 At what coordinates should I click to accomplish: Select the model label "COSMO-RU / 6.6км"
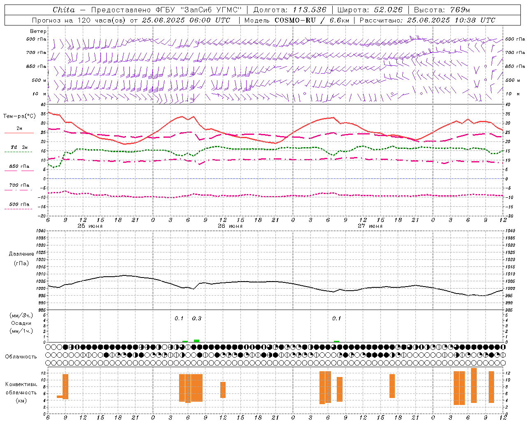312,20
